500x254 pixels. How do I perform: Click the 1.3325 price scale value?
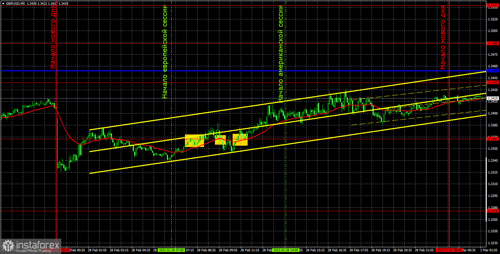click(x=493, y=172)
